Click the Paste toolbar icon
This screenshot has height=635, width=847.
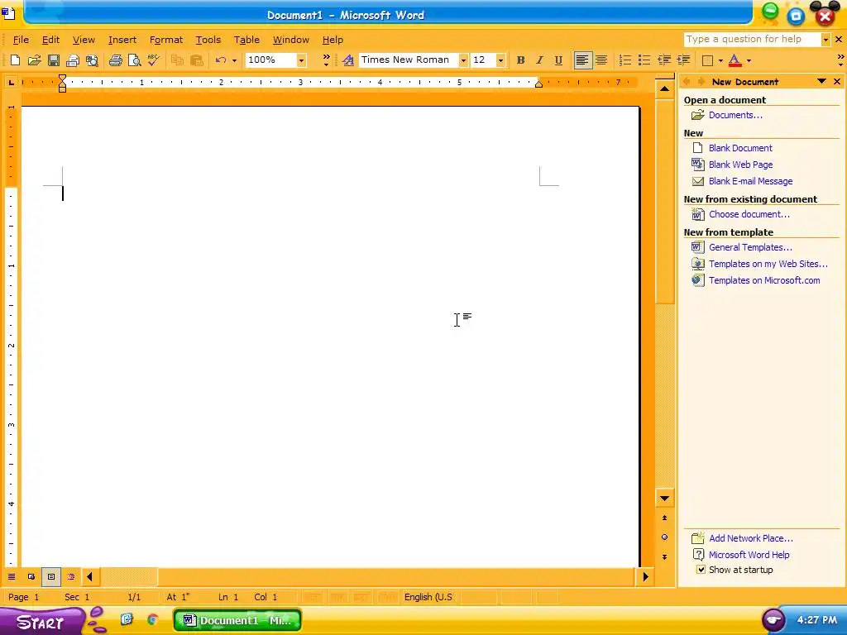pyautogui.click(x=197, y=60)
